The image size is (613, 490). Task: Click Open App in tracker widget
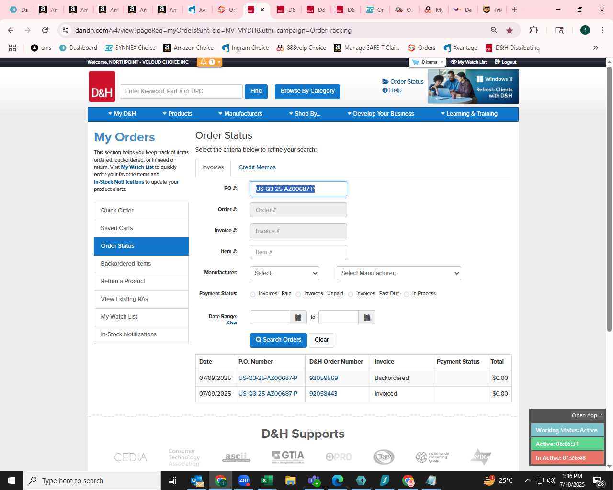click(587, 415)
